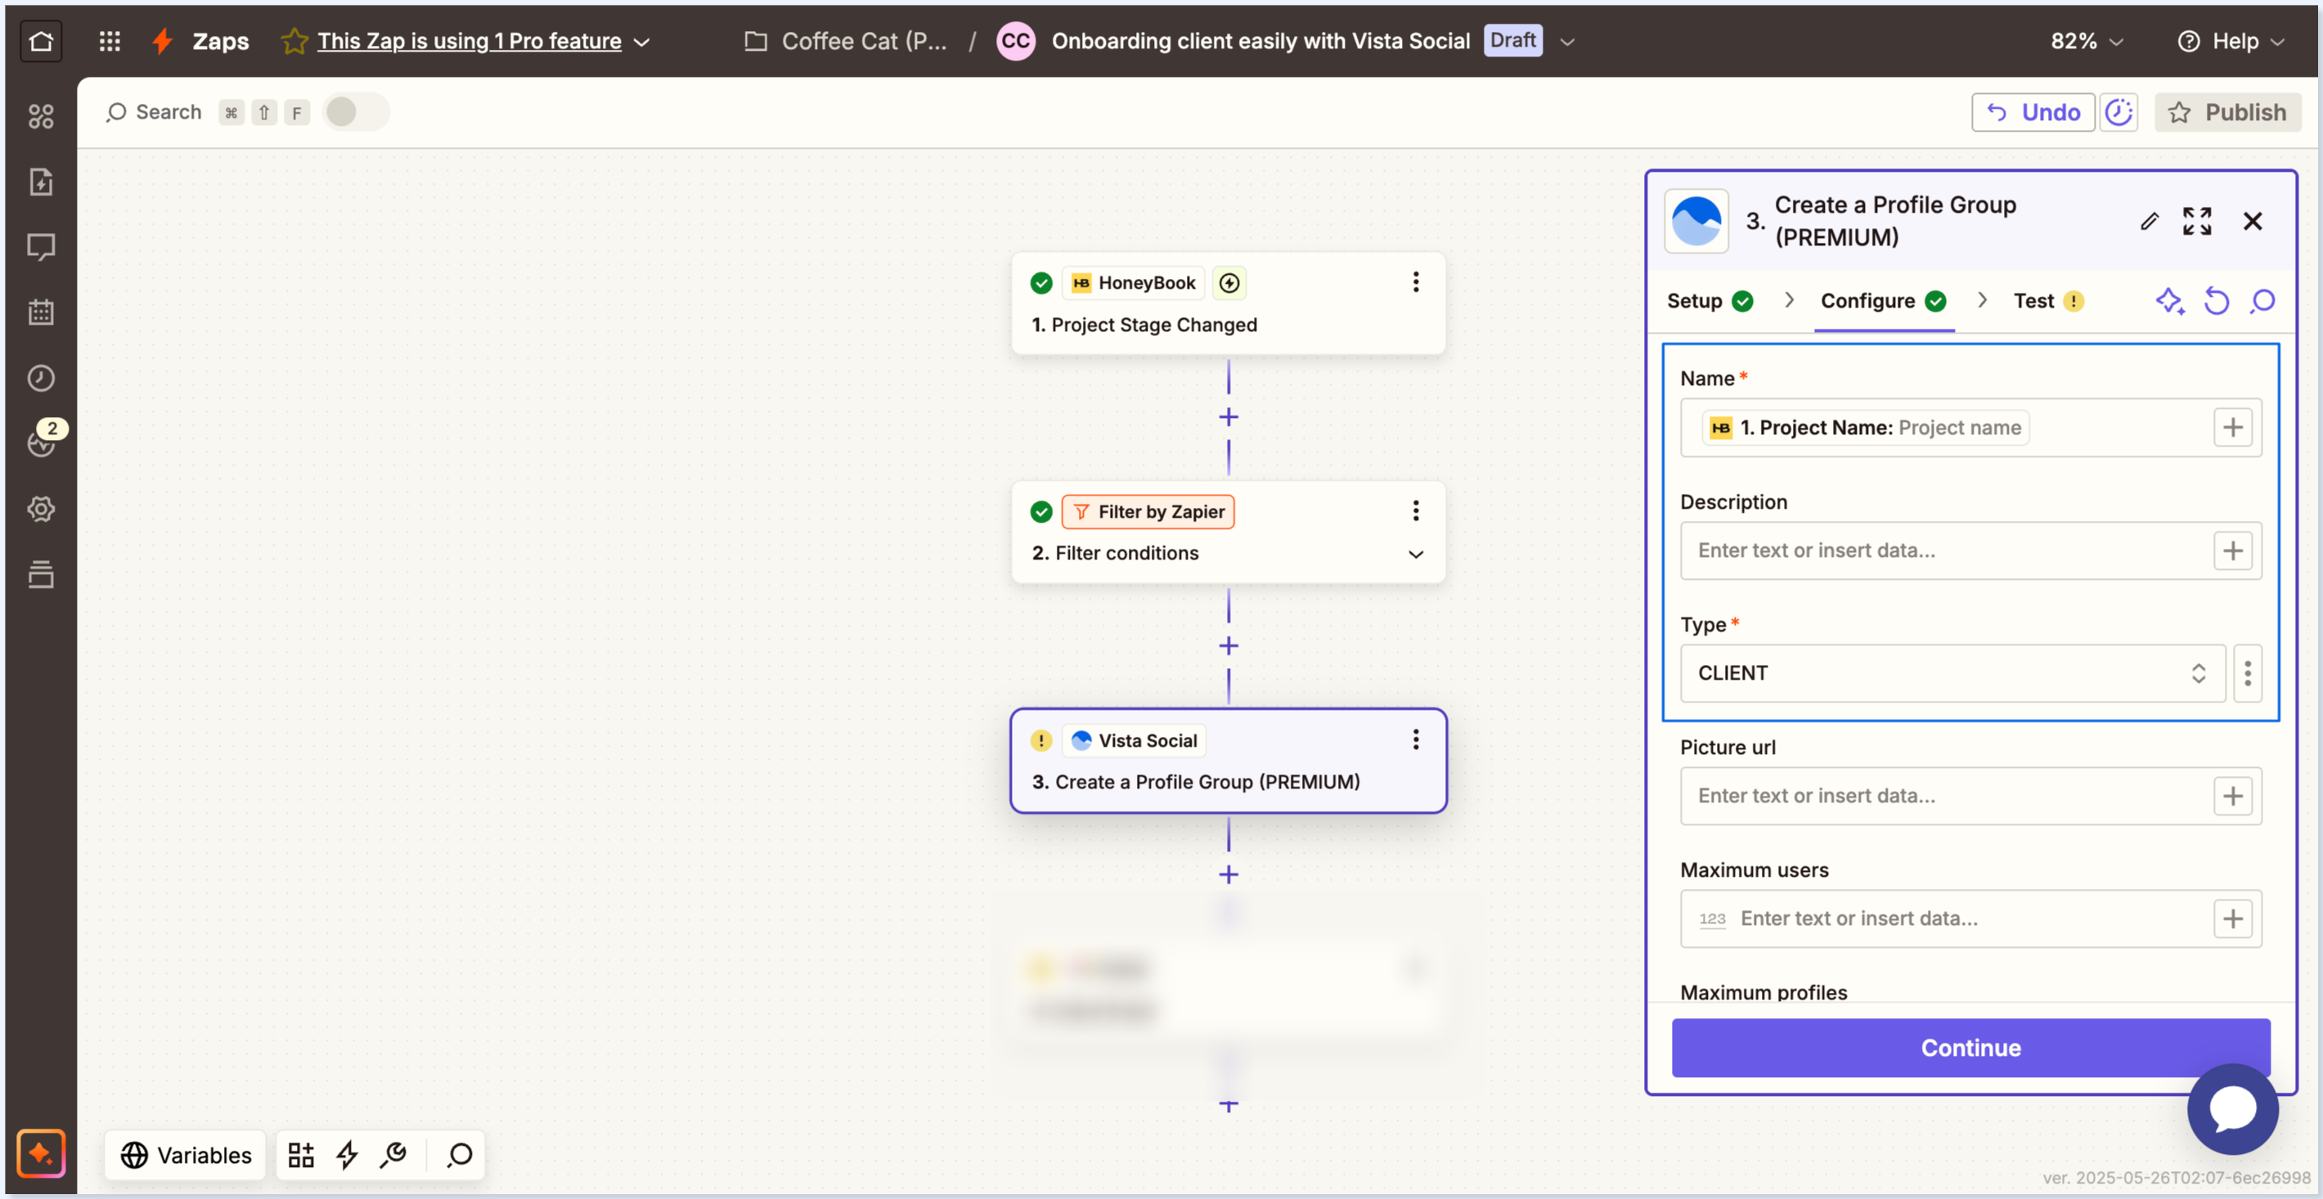
Task: Click the wrench tool icon in bottom toolbar
Action: pyautogui.click(x=394, y=1155)
